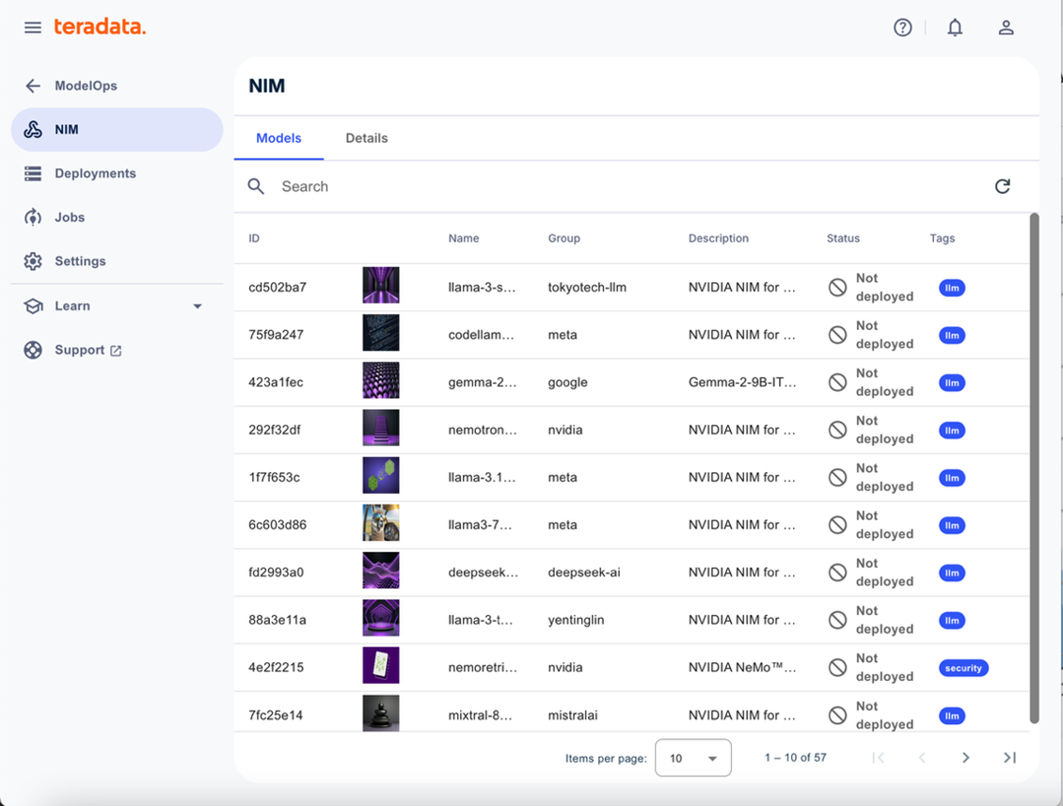The image size is (1063, 806).
Task: Click the teradata logo
Action: [102, 26]
